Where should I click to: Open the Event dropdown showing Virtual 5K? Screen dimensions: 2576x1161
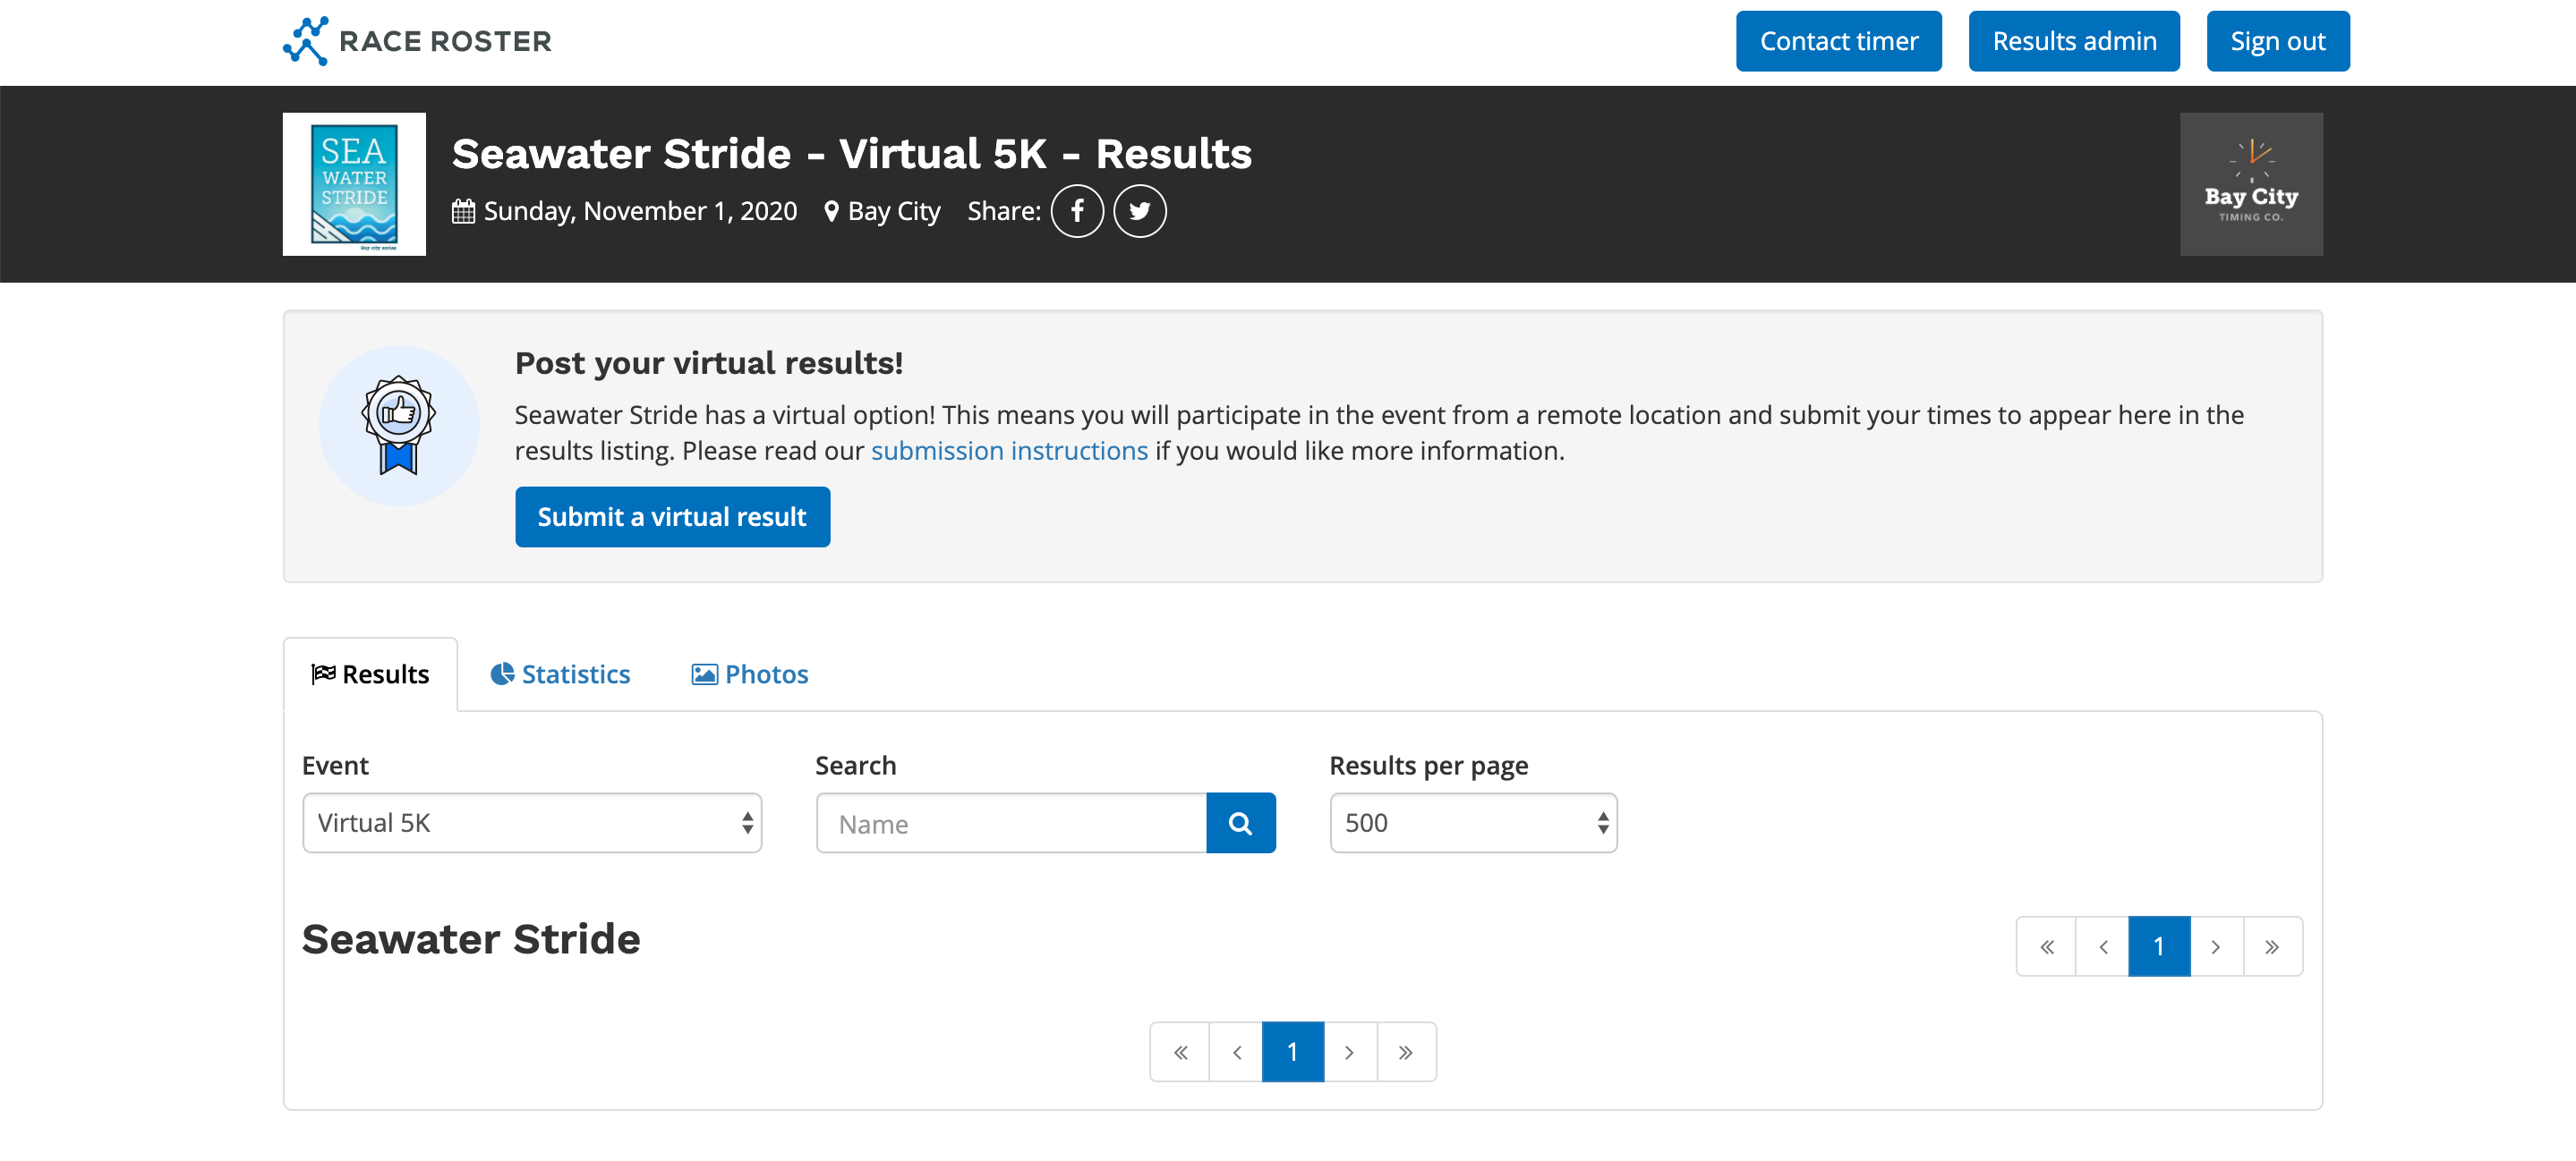[x=531, y=823]
